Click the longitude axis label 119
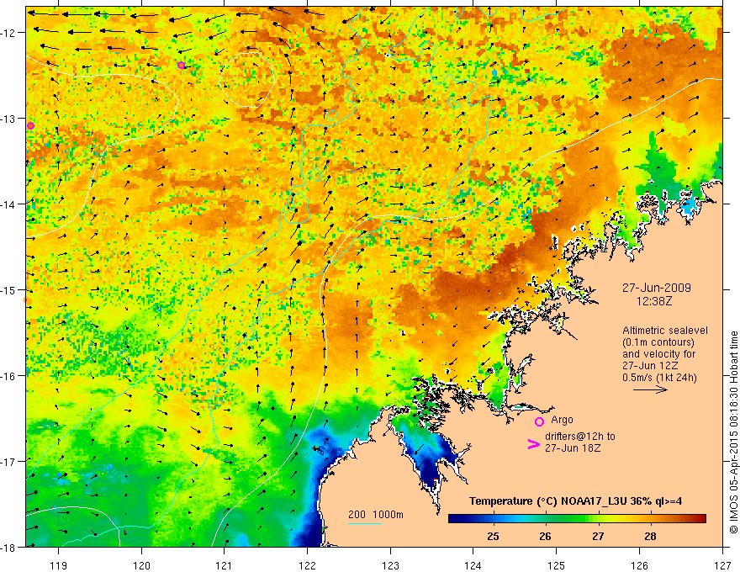740x572 pixels. (59, 565)
